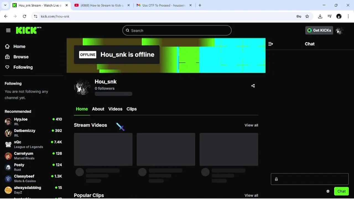Click the address bar URL
Screen dimensions: 354x199
pyautogui.click(x=55, y=16)
